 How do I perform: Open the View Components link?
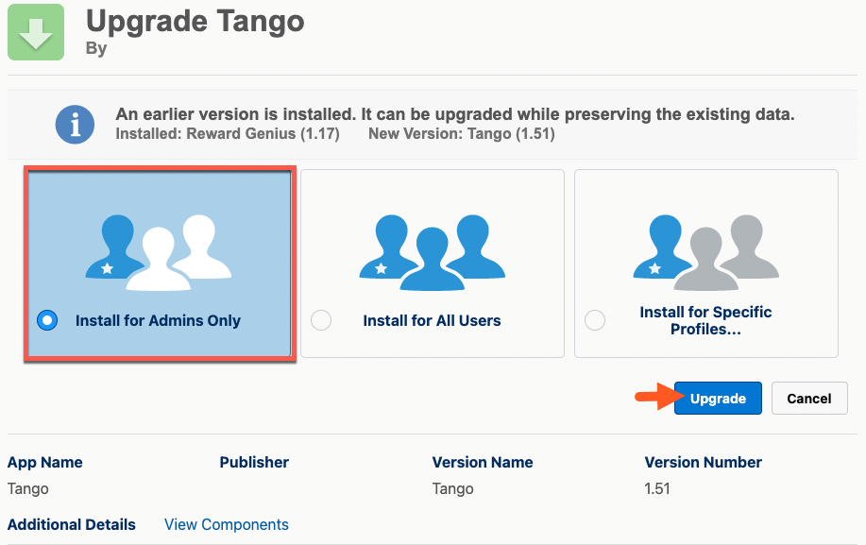(x=226, y=524)
